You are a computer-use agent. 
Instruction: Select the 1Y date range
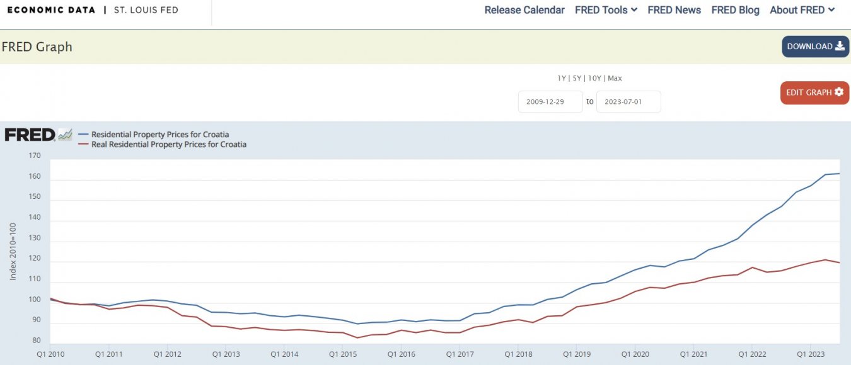(x=561, y=78)
